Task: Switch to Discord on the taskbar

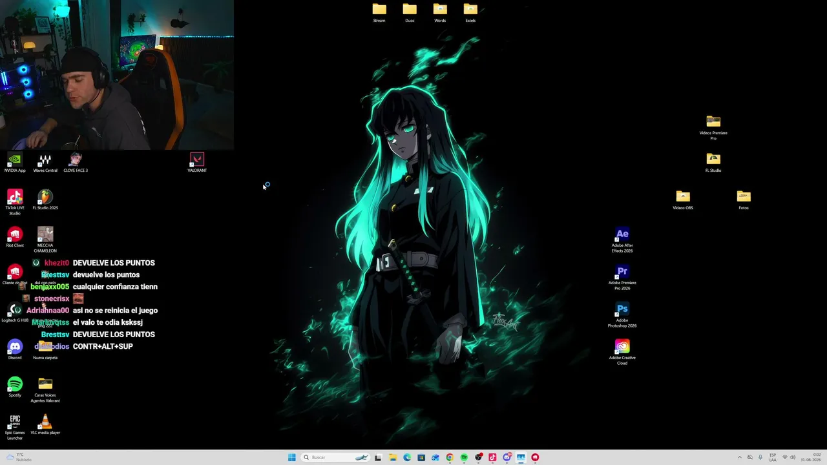Action: [x=507, y=457]
